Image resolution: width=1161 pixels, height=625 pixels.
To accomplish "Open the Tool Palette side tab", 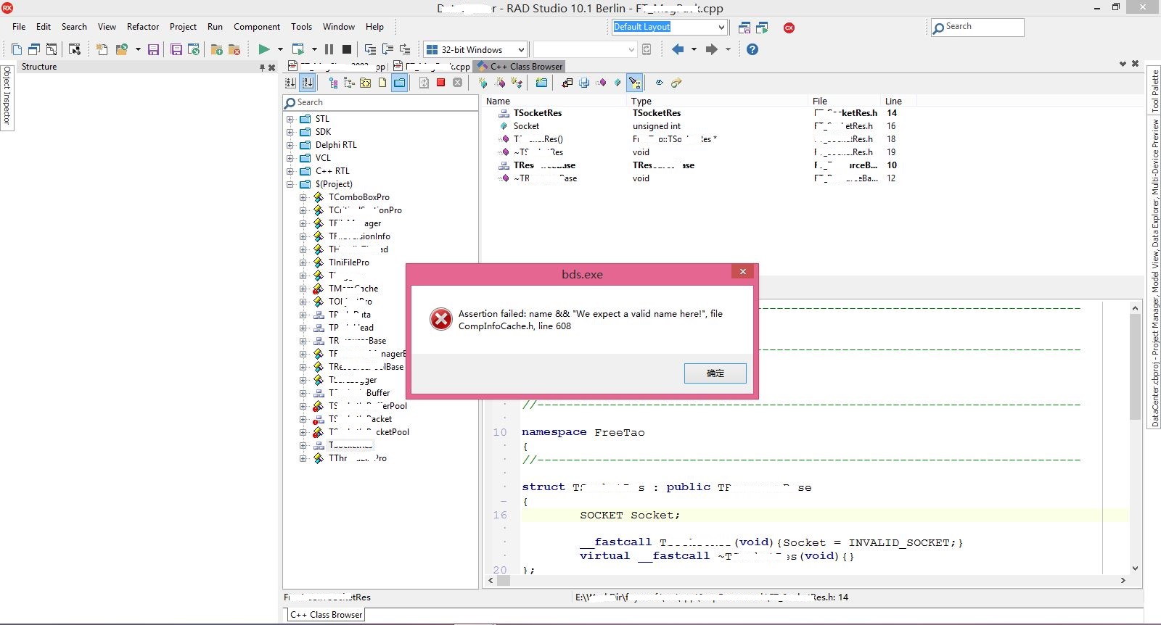I will click(1154, 90).
